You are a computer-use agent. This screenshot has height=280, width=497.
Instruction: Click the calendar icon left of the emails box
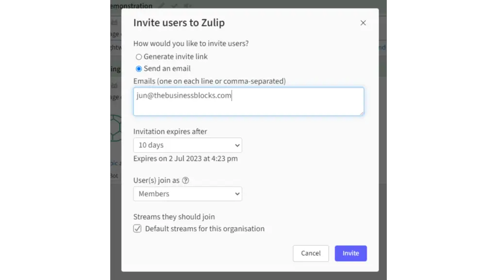coord(115,86)
